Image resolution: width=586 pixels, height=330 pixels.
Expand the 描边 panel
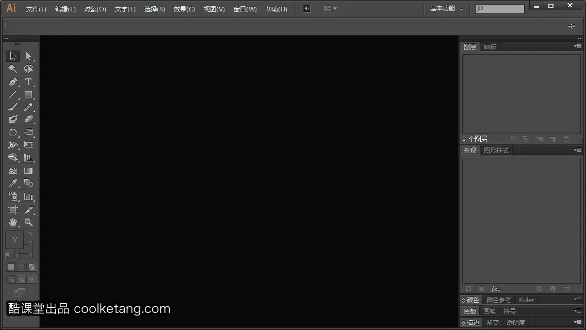[x=470, y=323]
